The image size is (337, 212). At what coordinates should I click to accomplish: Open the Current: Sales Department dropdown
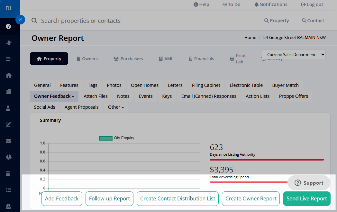click(293, 54)
